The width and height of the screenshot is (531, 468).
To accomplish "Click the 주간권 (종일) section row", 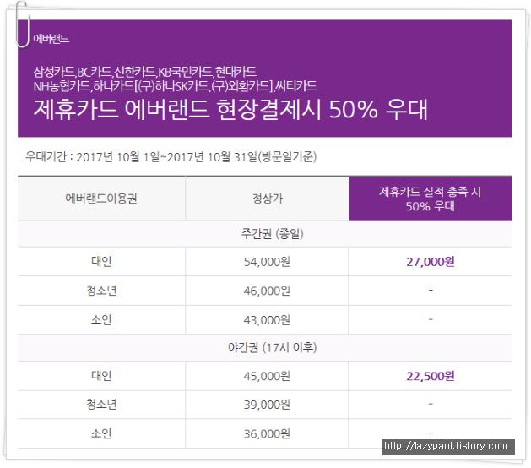I will coord(265,234).
